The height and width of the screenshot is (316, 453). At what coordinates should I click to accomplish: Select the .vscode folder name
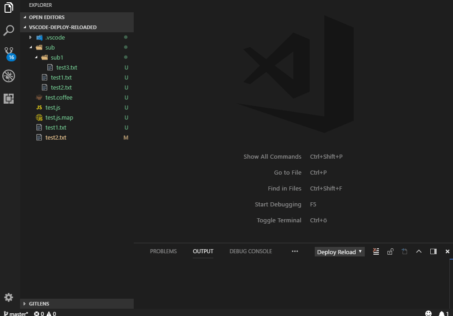point(55,38)
